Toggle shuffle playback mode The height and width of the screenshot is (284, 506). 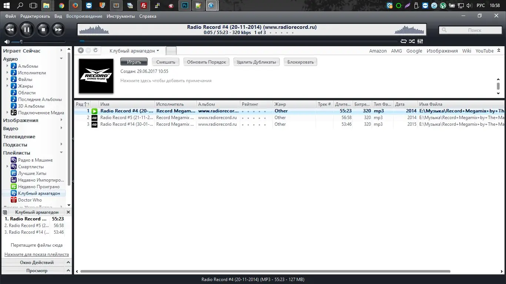[x=412, y=41]
